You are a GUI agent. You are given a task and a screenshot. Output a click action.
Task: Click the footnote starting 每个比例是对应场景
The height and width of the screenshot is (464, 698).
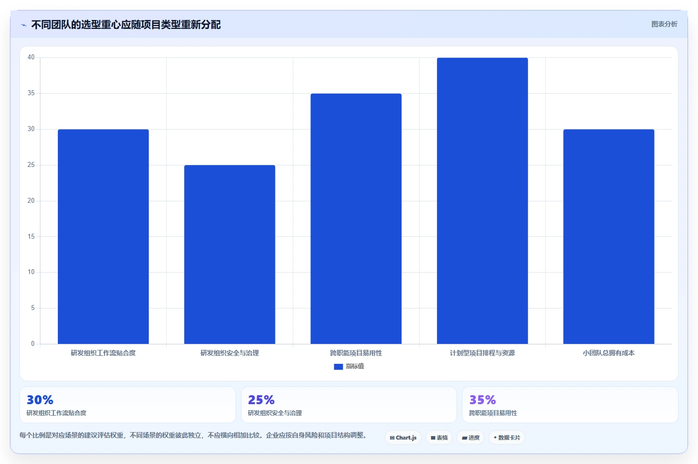click(x=195, y=435)
